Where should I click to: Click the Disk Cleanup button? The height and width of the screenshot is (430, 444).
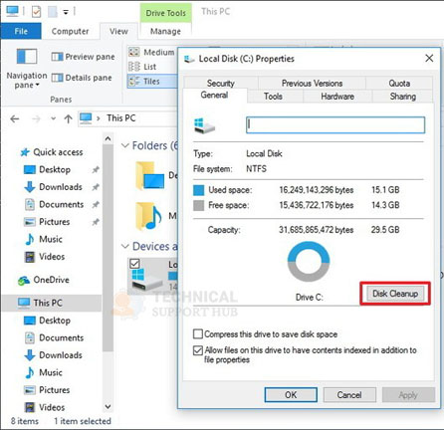pos(395,294)
